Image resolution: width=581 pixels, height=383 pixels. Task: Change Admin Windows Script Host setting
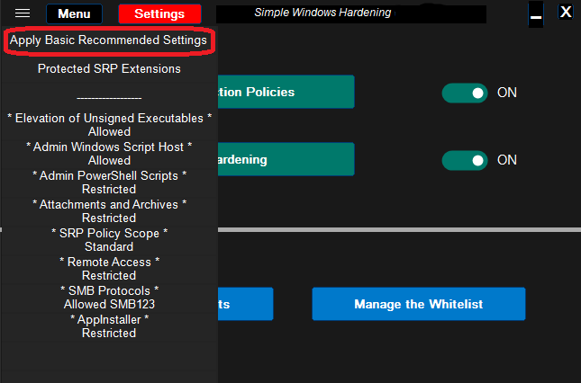(x=109, y=153)
